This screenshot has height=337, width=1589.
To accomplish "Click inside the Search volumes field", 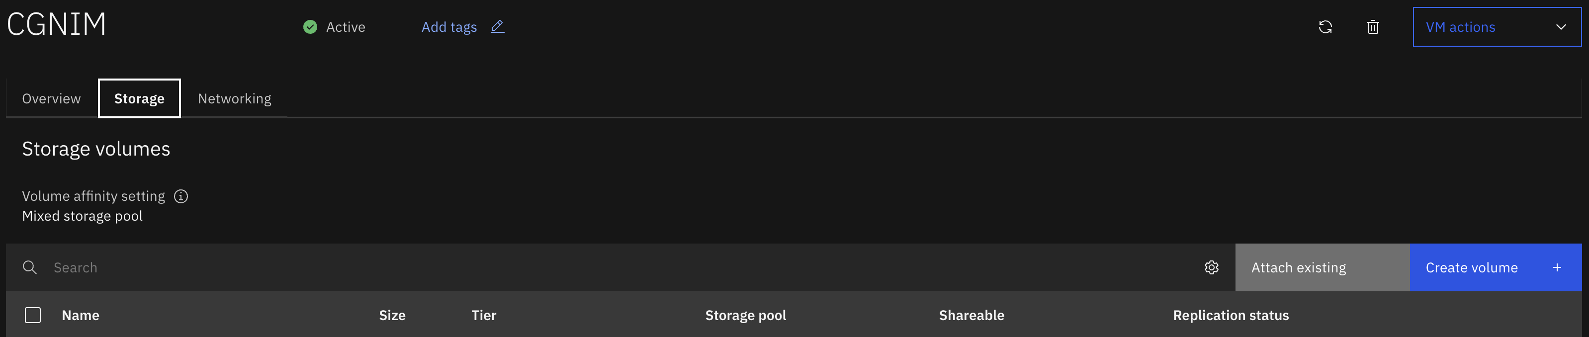I will click(617, 267).
